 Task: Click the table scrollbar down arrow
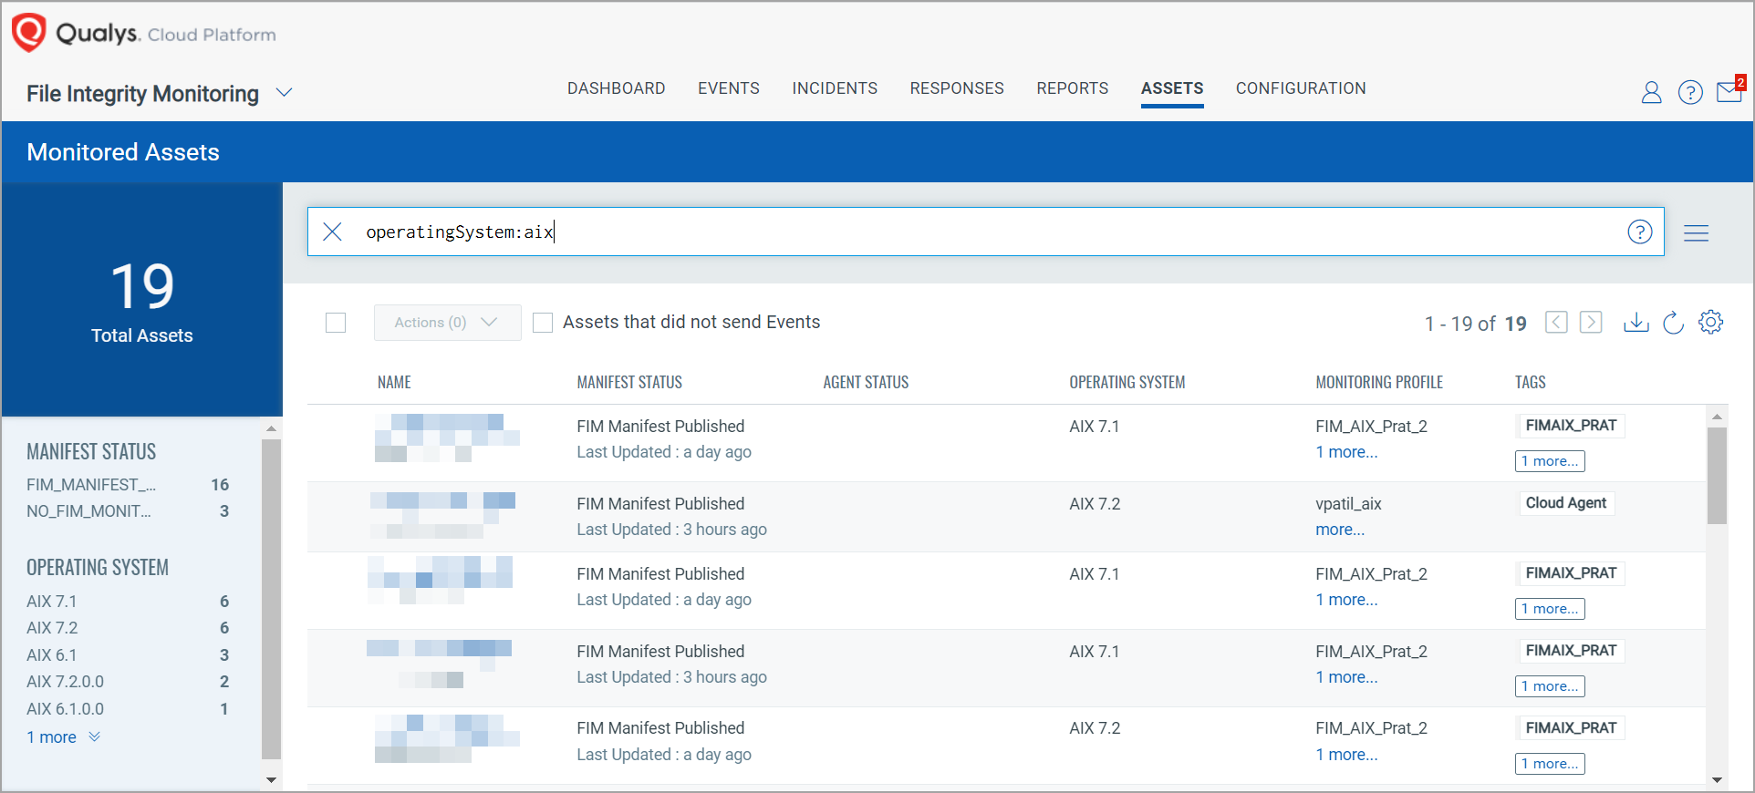point(1718,780)
